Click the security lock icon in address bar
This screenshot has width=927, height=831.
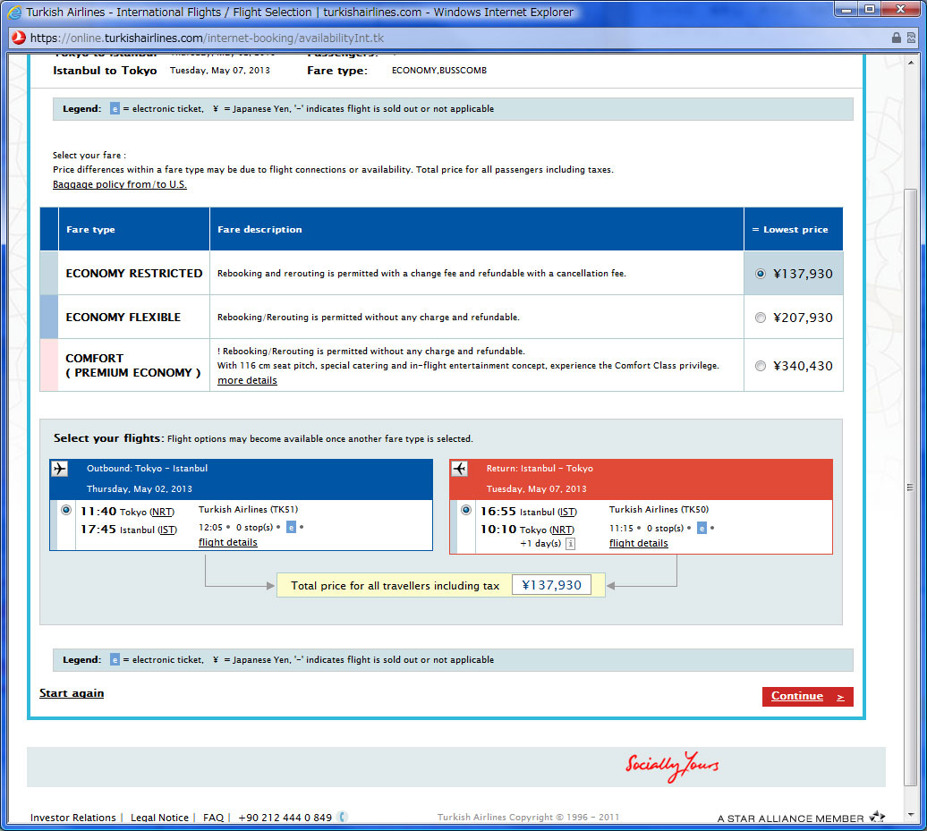[x=897, y=38]
